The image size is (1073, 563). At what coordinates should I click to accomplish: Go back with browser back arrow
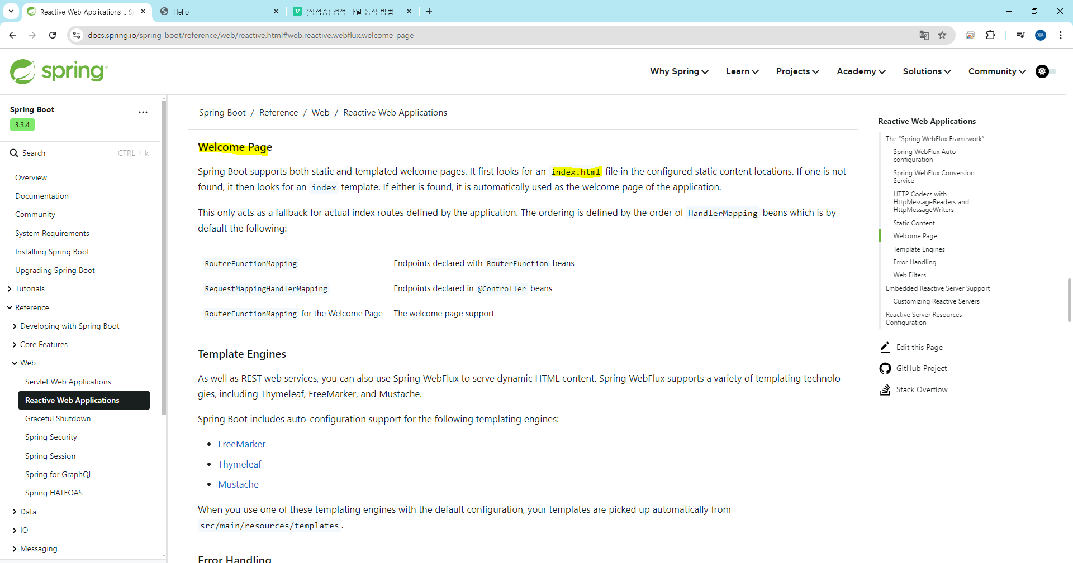tap(12, 35)
